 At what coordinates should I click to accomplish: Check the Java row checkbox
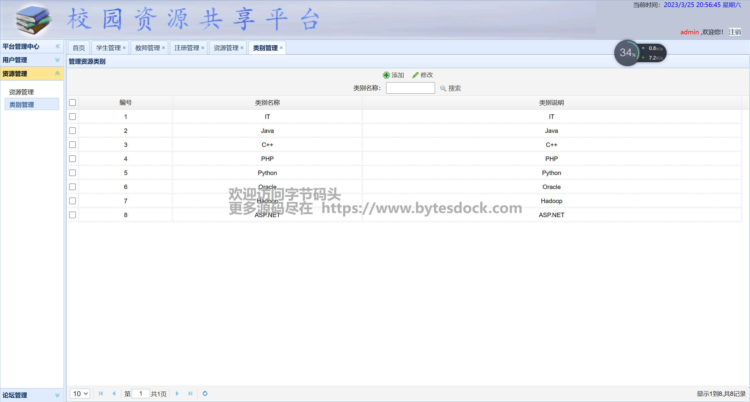72,131
